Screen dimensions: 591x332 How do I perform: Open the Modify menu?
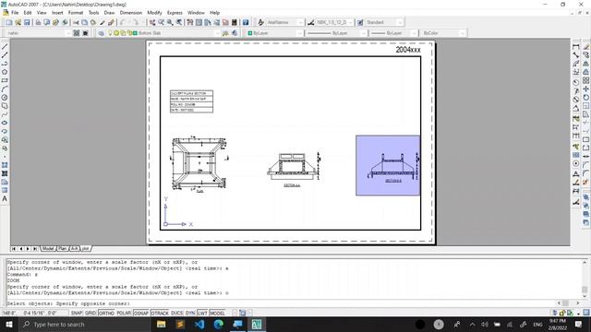(x=154, y=13)
